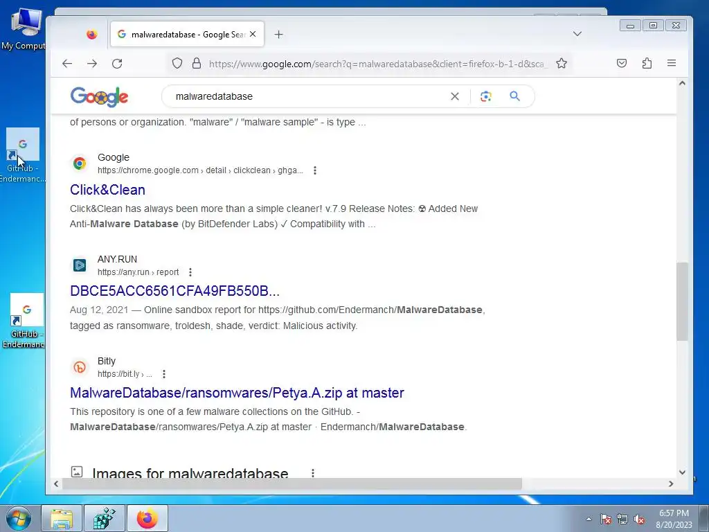This screenshot has width=709, height=532.
Task: Click the vertical scrollbar thumb
Action: [682, 301]
